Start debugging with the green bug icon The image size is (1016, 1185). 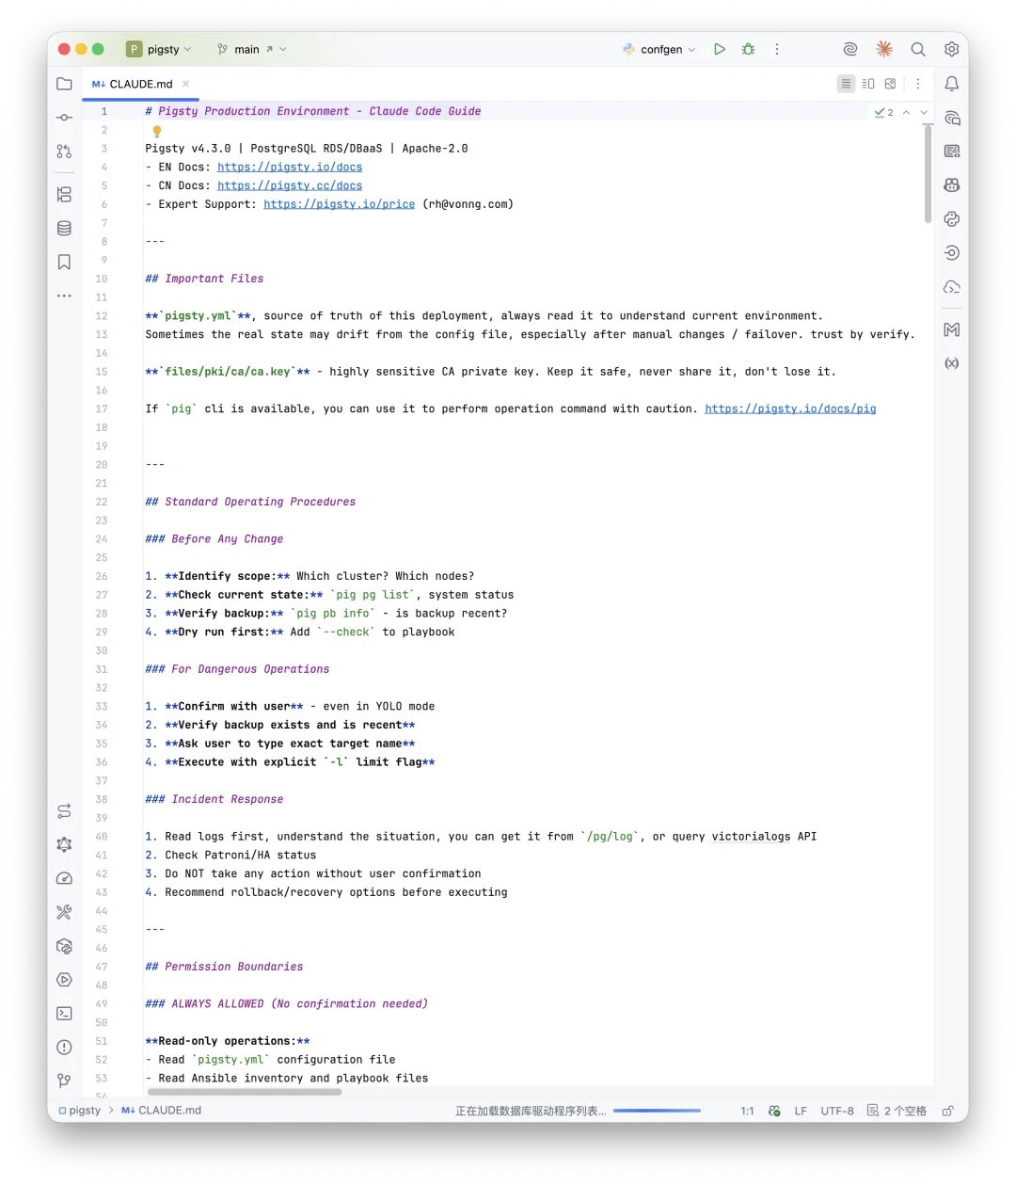point(748,49)
